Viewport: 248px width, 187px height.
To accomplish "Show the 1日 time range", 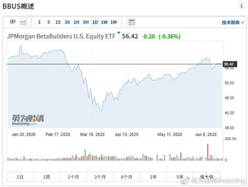I will pyautogui.click(x=20, y=177).
